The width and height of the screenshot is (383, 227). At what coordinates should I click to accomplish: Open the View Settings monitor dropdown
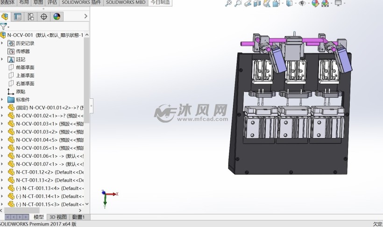click(339, 4)
